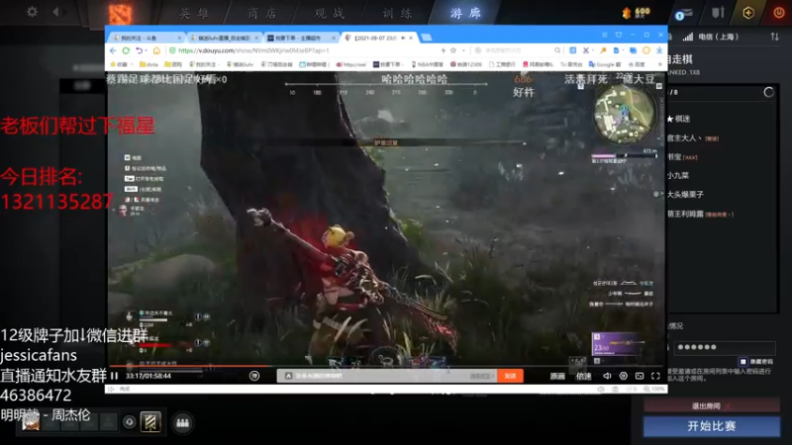
Task: Click the player profile avatar
Action: click(31, 422)
